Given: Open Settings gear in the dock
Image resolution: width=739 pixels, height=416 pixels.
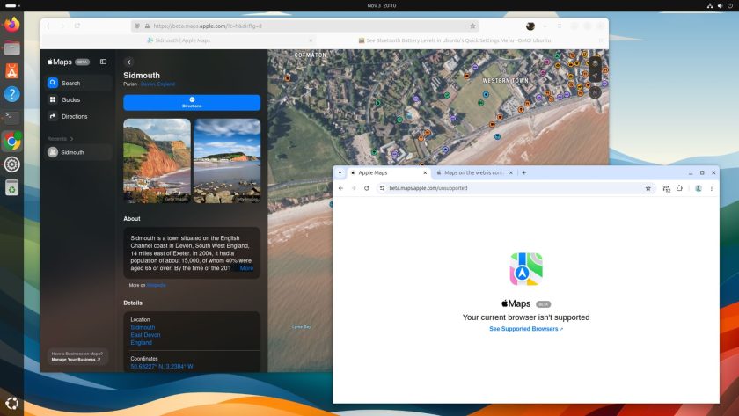Looking at the screenshot, I should click(11, 164).
